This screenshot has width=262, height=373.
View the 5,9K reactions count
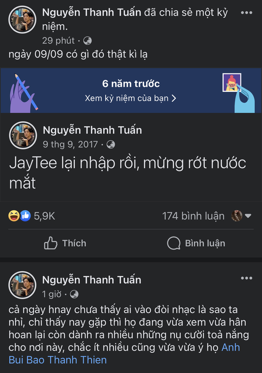point(44,216)
